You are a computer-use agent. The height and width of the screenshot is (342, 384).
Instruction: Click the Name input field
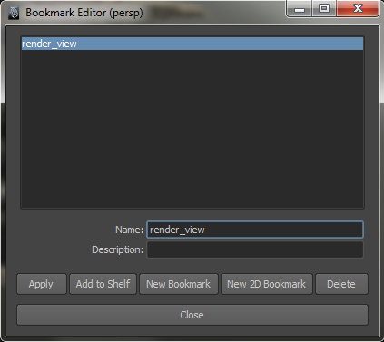click(x=255, y=230)
